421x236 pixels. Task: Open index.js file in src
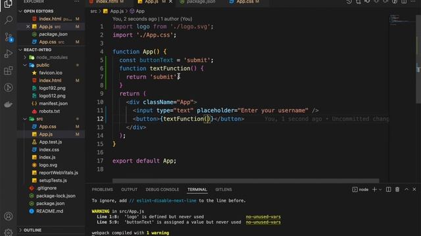tap(47, 157)
